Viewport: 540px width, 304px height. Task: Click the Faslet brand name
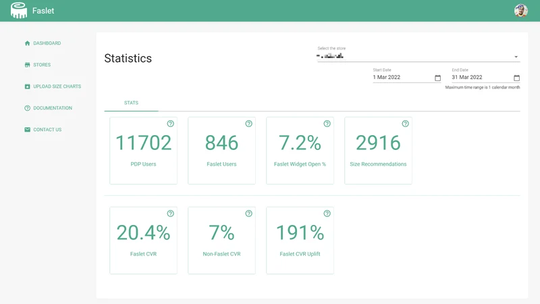click(x=43, y=11)
